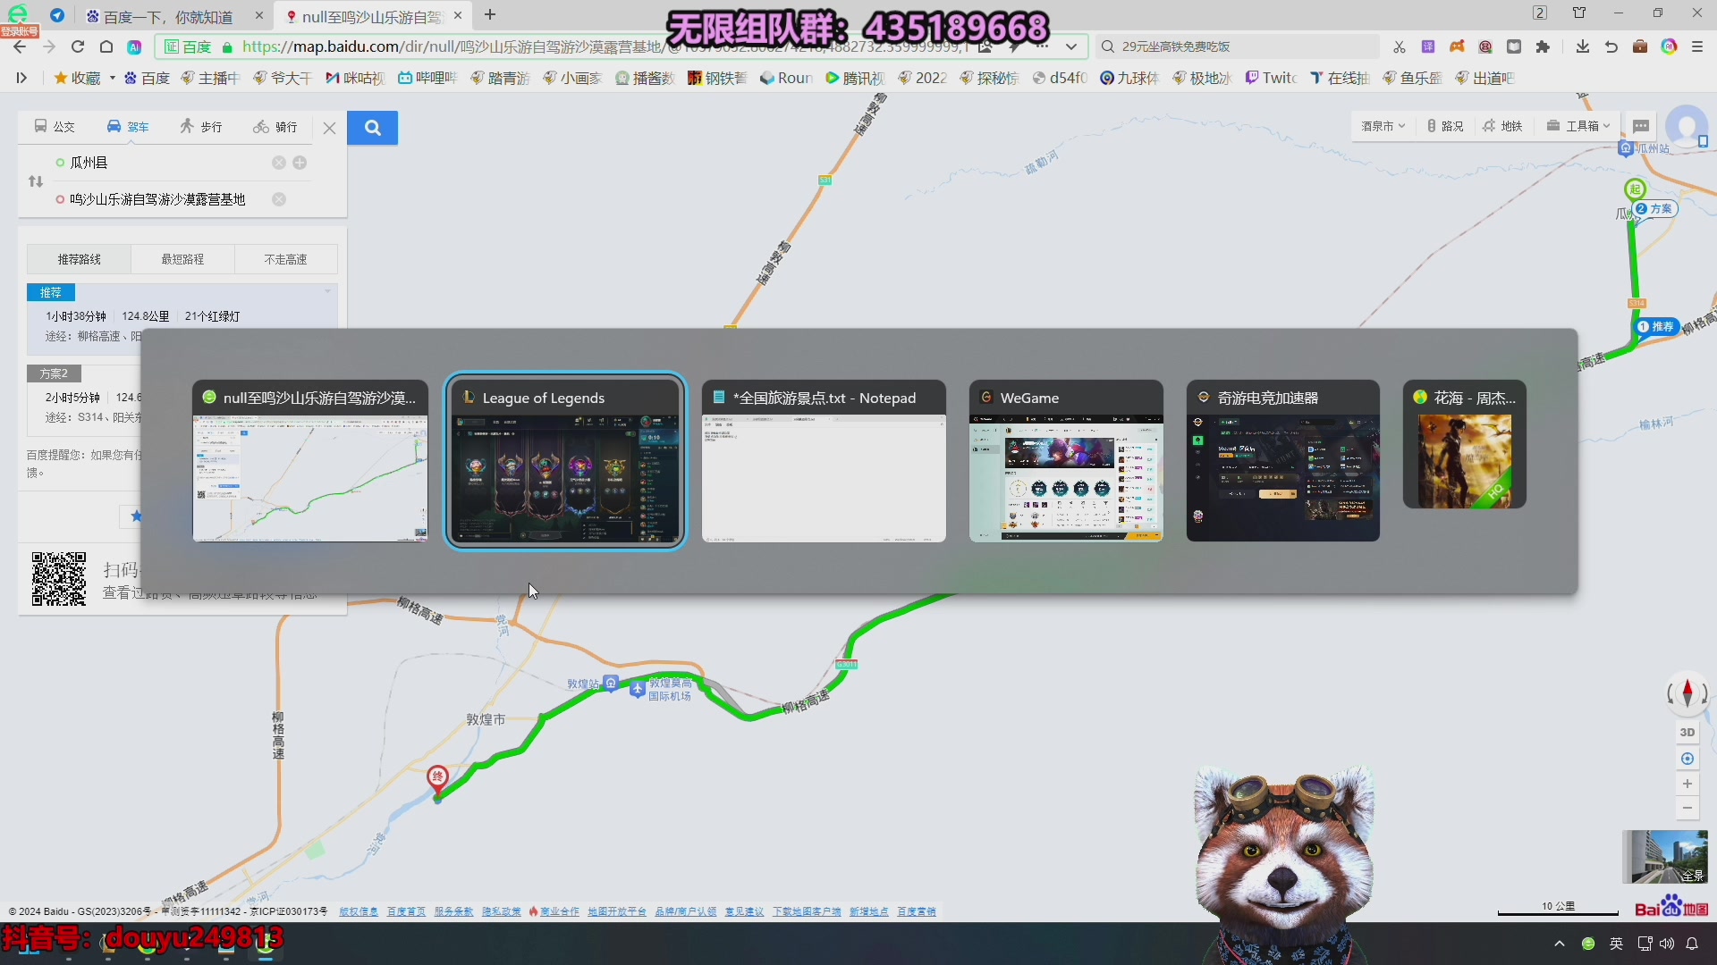Viewport: 1717px width, 965px height.
Task: Toggle the 地铁 subway layer
Action: tap(1502, 126)
